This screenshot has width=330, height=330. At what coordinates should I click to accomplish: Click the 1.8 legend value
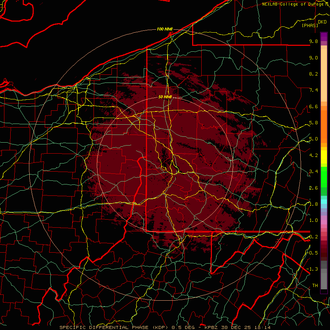[x=313, y=204]
